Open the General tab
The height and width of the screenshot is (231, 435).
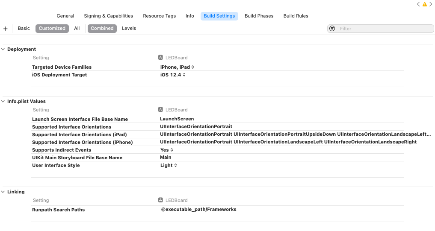point(65,16)
